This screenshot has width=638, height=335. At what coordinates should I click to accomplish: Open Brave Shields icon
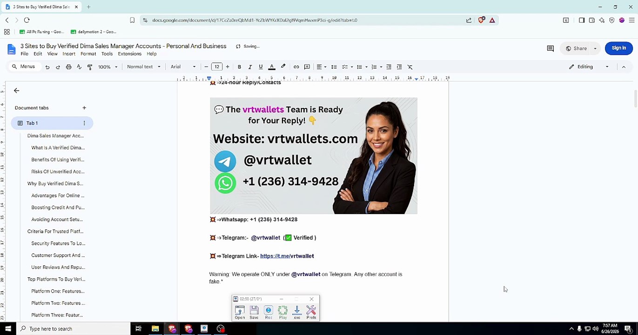tap(481, 20)
